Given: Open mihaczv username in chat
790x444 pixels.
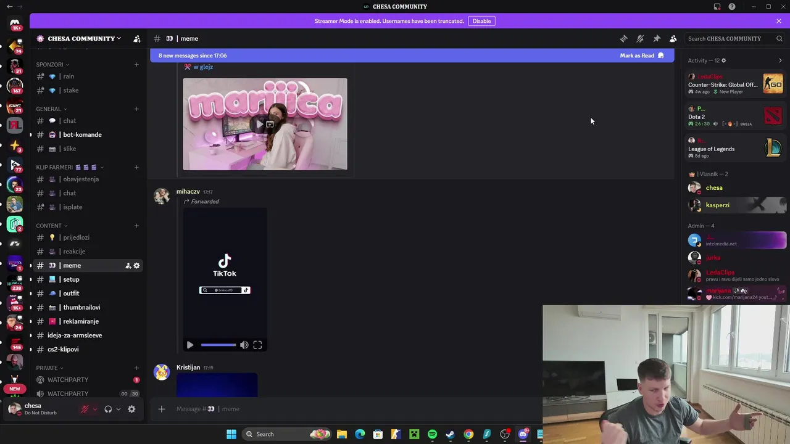Looking at the screenshot, I should [x=188, y=192].
